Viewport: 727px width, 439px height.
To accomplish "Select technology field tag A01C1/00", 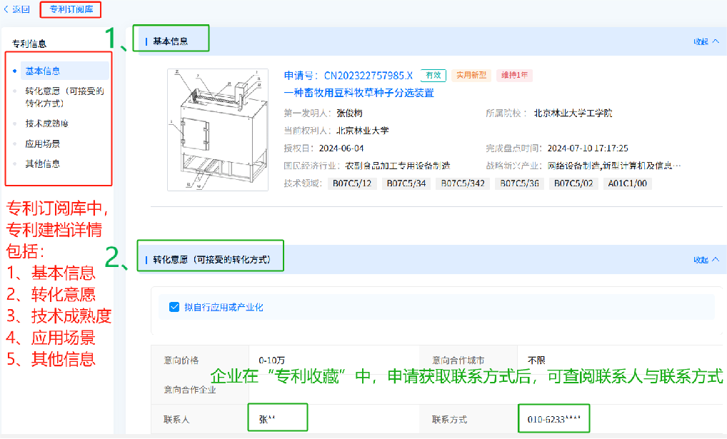I will pyautogui.click(x=627, y=183).
